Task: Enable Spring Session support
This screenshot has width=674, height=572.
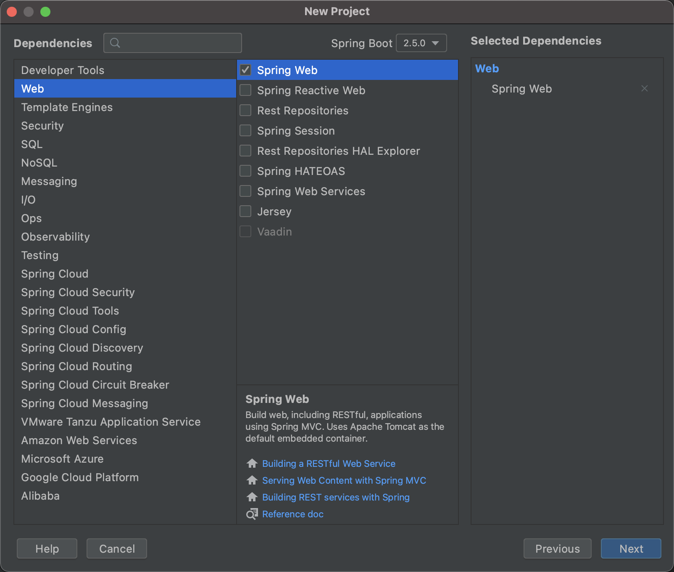Action: tap(245, 130)
